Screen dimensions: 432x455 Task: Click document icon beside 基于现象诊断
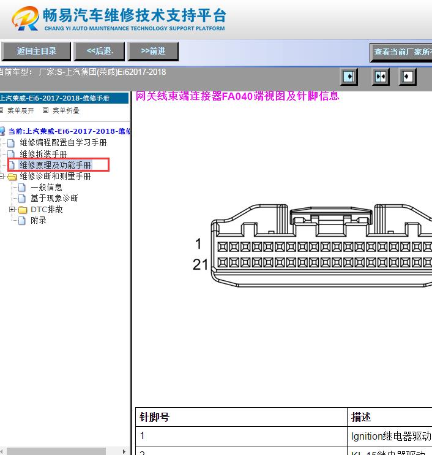(x=22, y=199)
